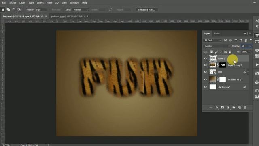This screenshot has height=146, width=259.
Task: Lock image pixels brush icon
Action: (216, 52)
